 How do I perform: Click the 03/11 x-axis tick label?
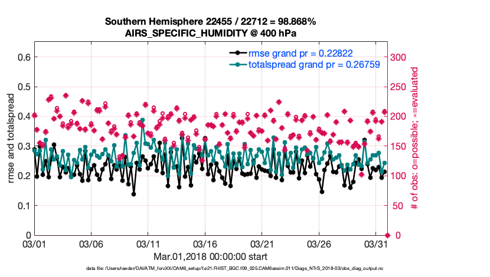click(x=148, y=243)
